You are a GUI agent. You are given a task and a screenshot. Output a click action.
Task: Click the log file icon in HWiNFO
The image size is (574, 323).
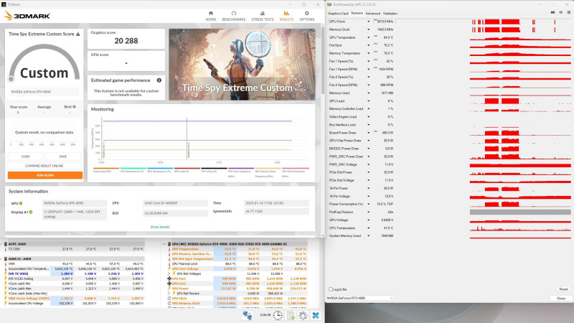pyautogui.click(x=291, y=315)
